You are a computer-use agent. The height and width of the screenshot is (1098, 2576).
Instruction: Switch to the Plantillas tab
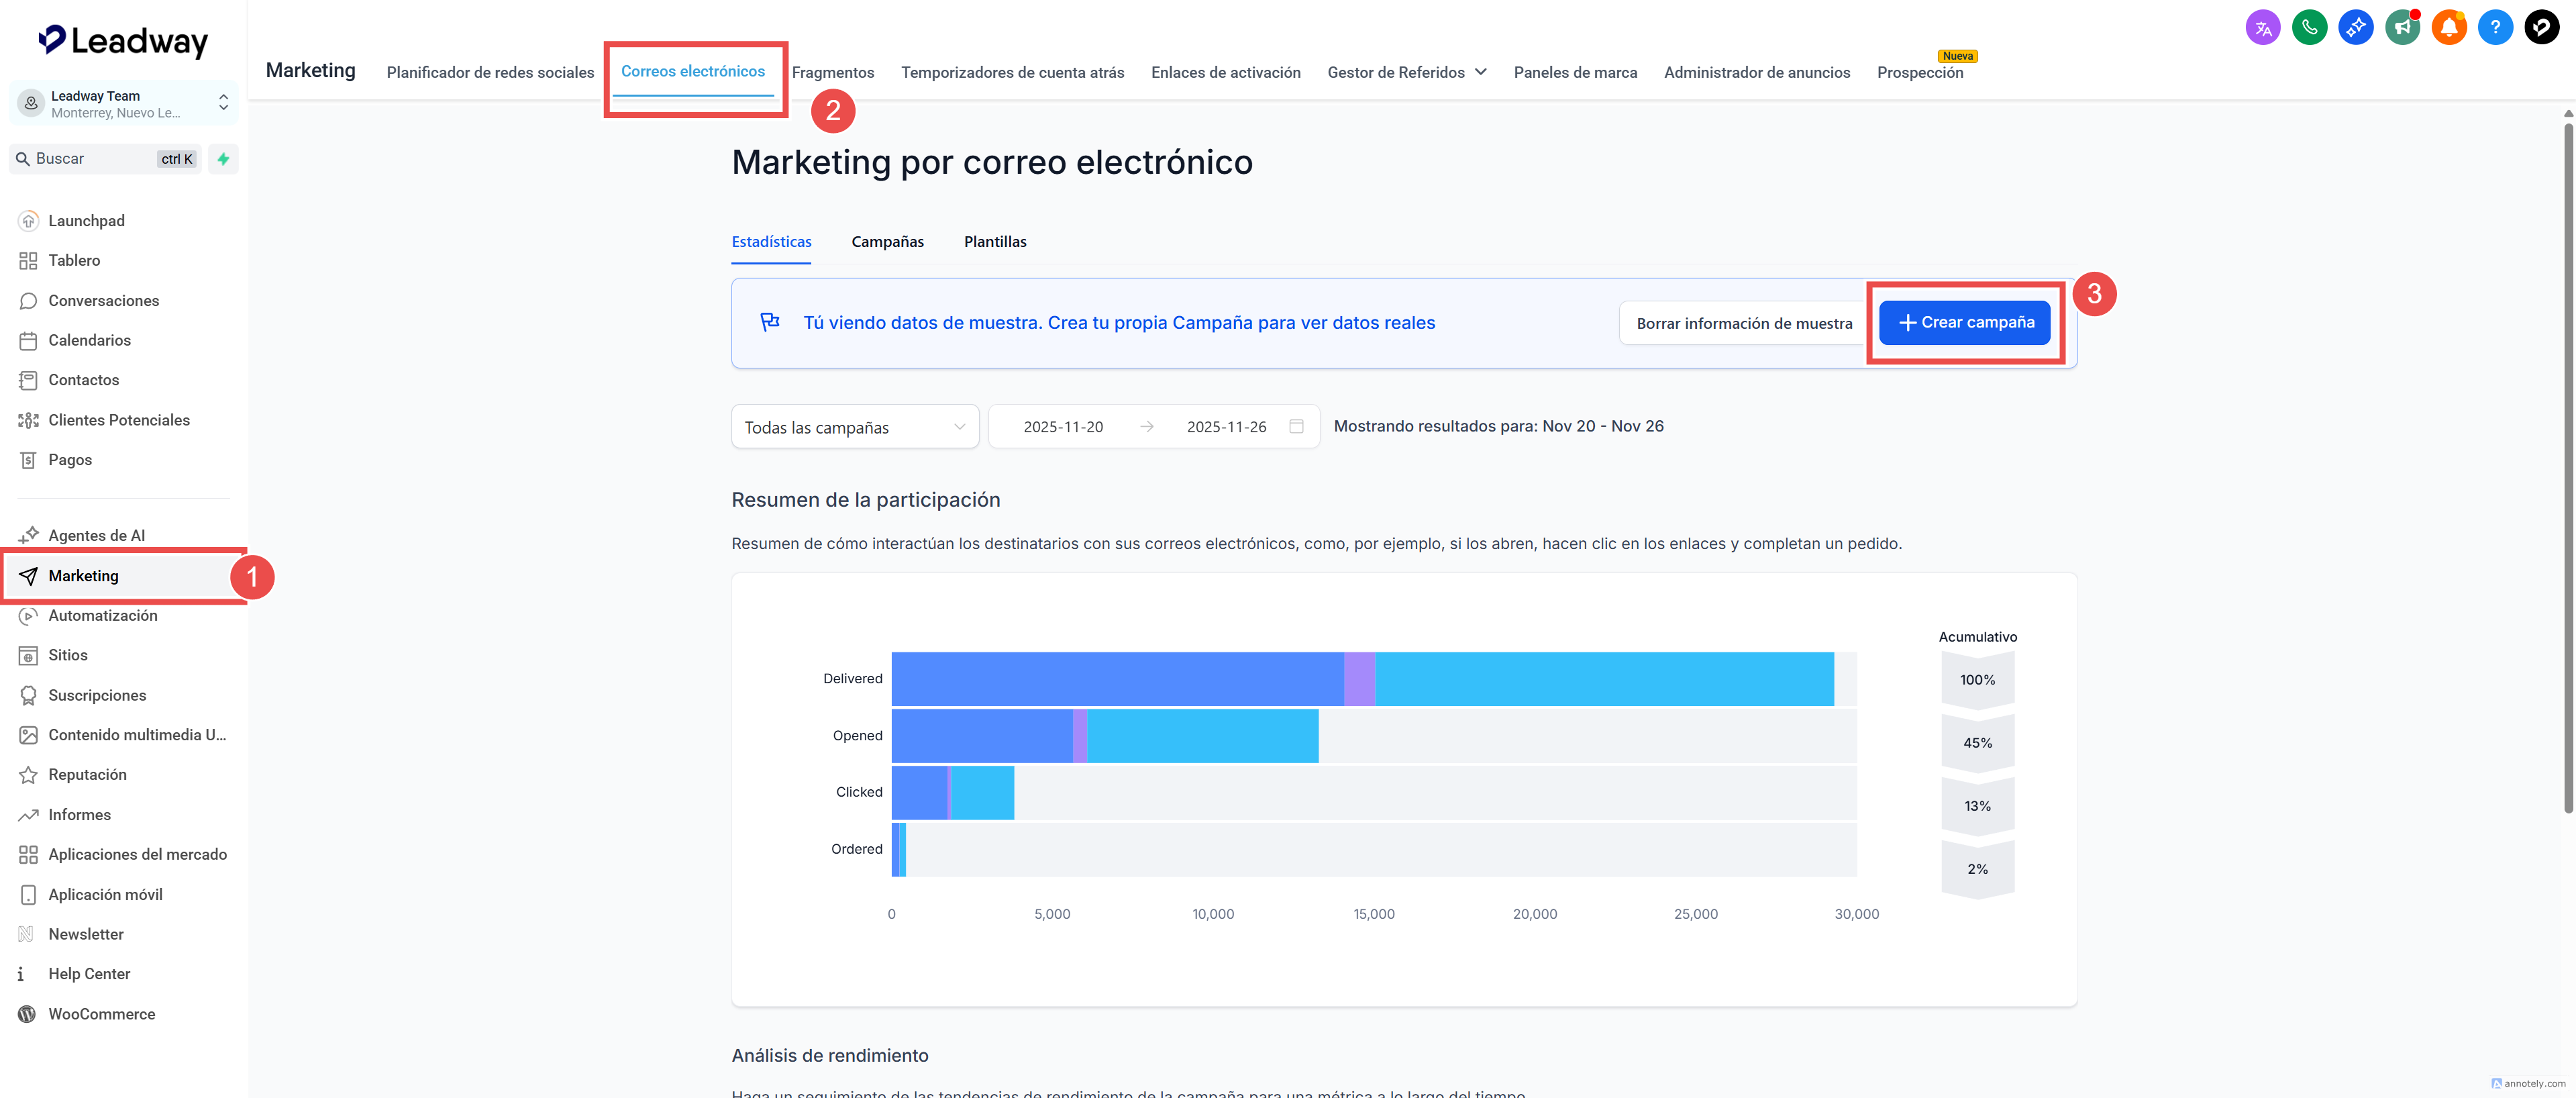click(x=994, y=242)
